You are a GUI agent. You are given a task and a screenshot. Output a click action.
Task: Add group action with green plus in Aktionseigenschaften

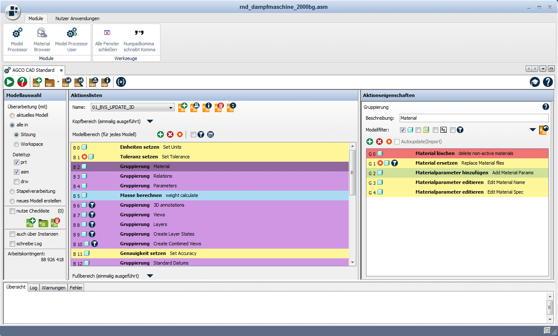tap(370, 142)
